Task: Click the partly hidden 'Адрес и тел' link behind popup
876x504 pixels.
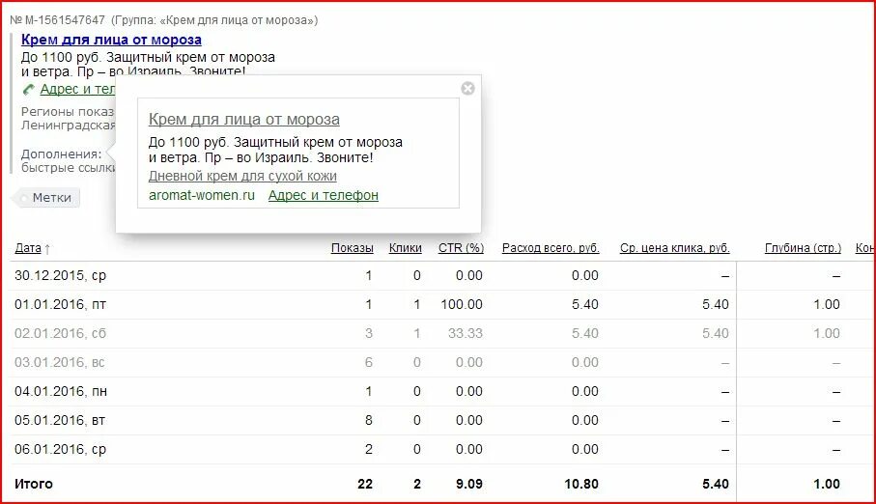Action: click(77, 90)
